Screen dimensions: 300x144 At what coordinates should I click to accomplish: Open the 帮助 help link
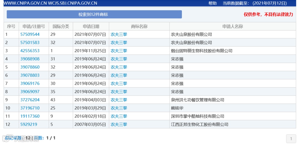(x=212, y=3)
